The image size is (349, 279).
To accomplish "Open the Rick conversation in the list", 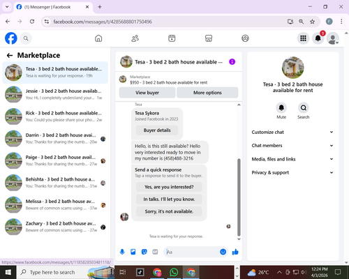I will 55,116.
